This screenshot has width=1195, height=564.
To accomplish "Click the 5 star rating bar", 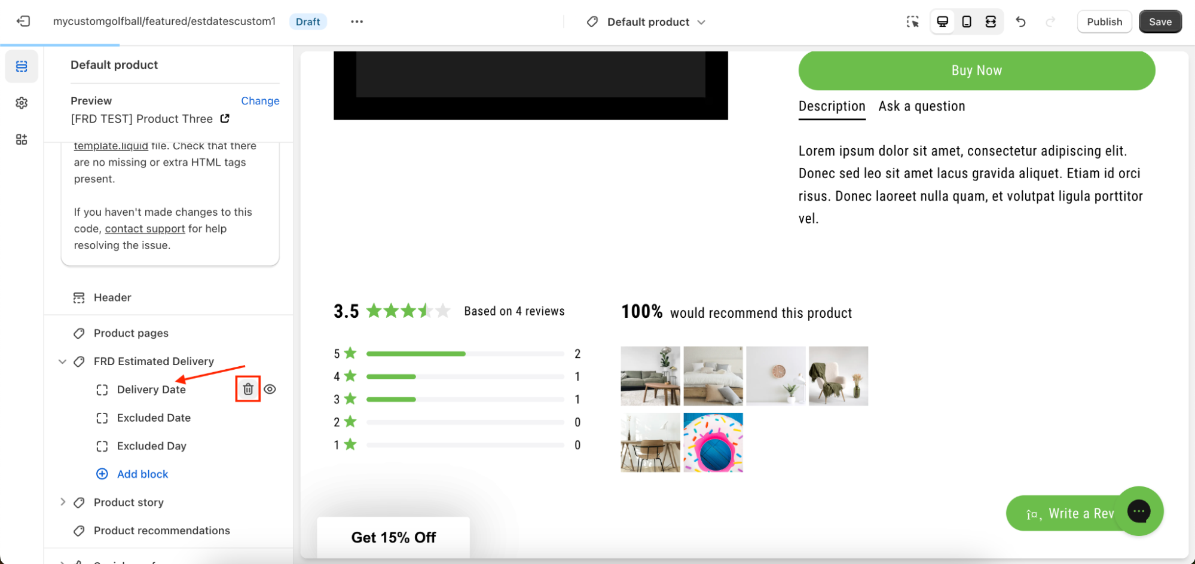I will [464, 354].
